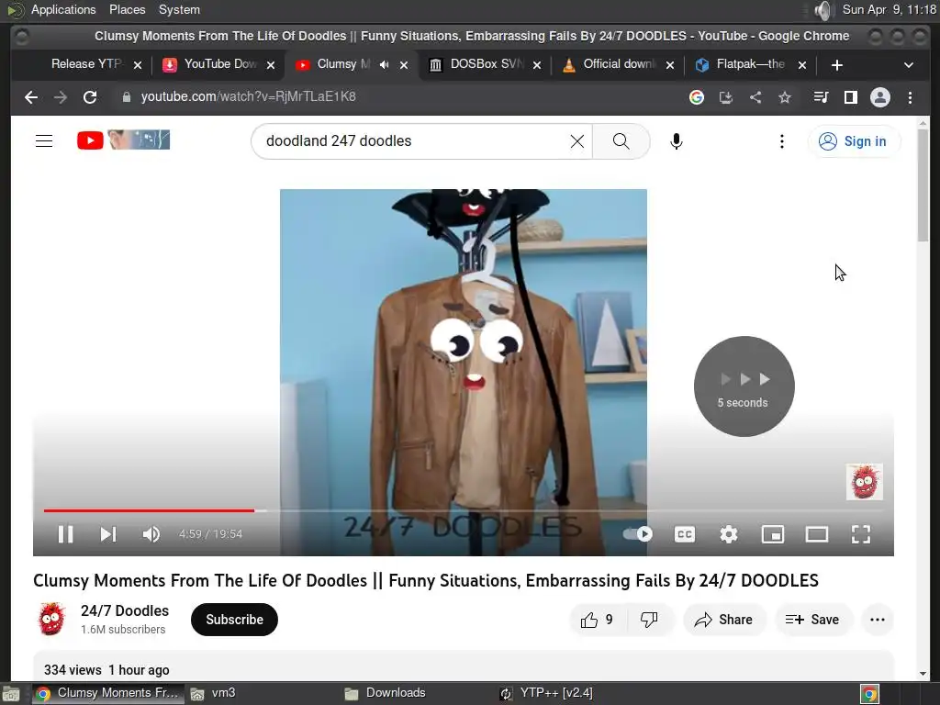This screenshot has height=705, width=940.
Task: Mute the video volume speaker icon
Action: 151,533
